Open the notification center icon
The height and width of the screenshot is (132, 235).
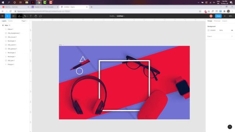231,3
